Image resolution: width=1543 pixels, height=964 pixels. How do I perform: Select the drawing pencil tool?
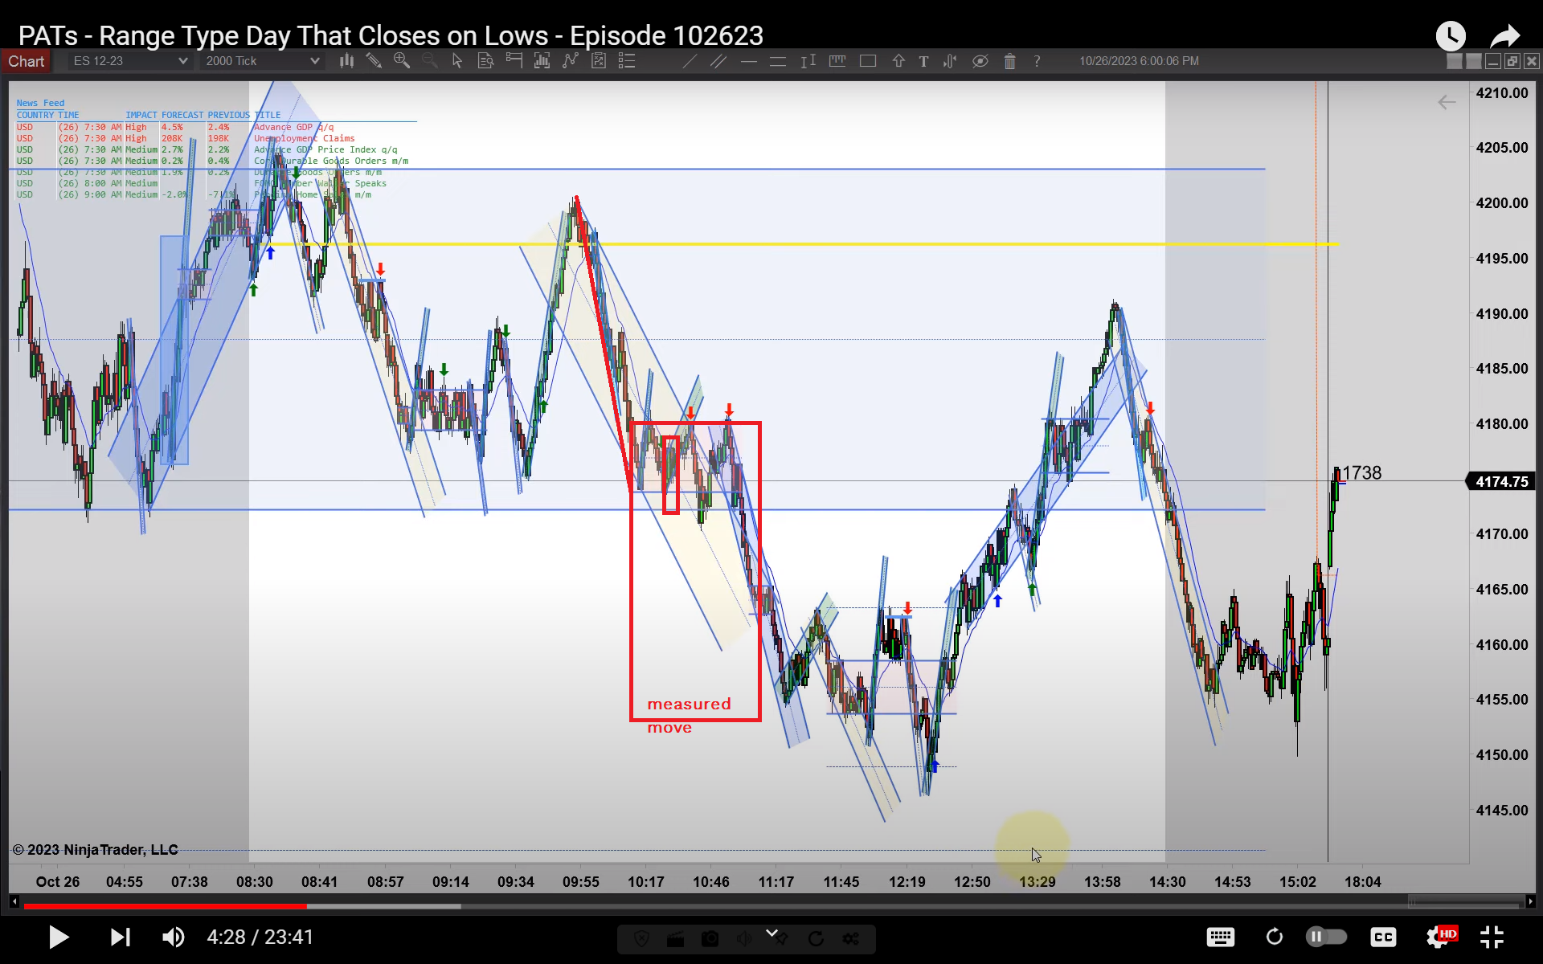click(374, 61)
